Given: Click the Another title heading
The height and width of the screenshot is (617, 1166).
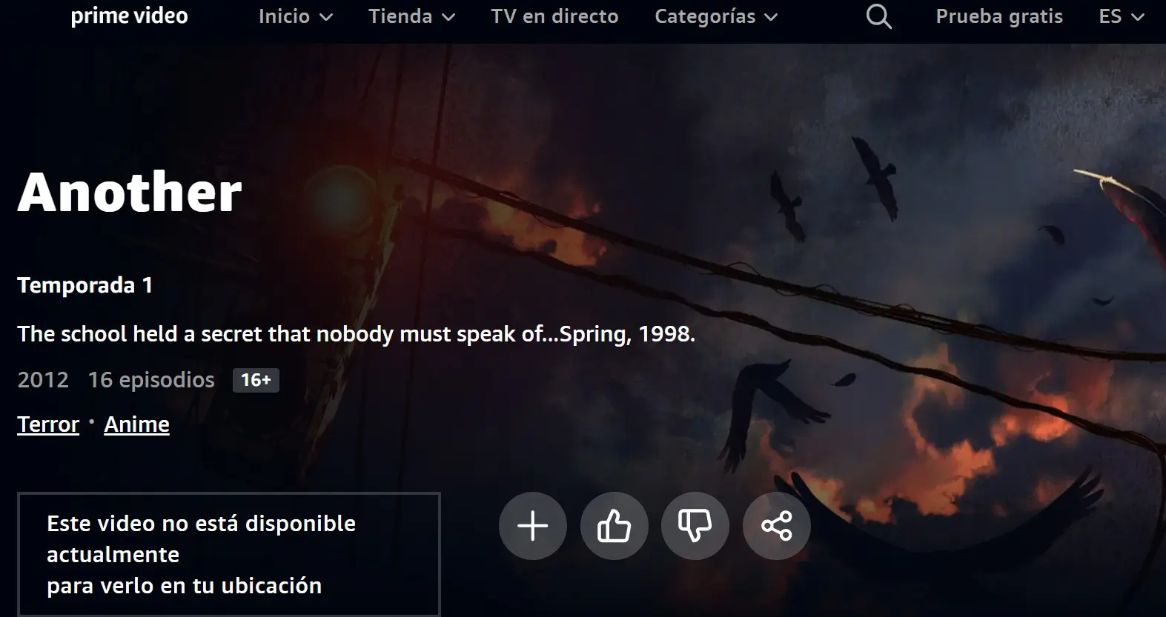Looking at the screenshot, I should [x=130, y=193].
